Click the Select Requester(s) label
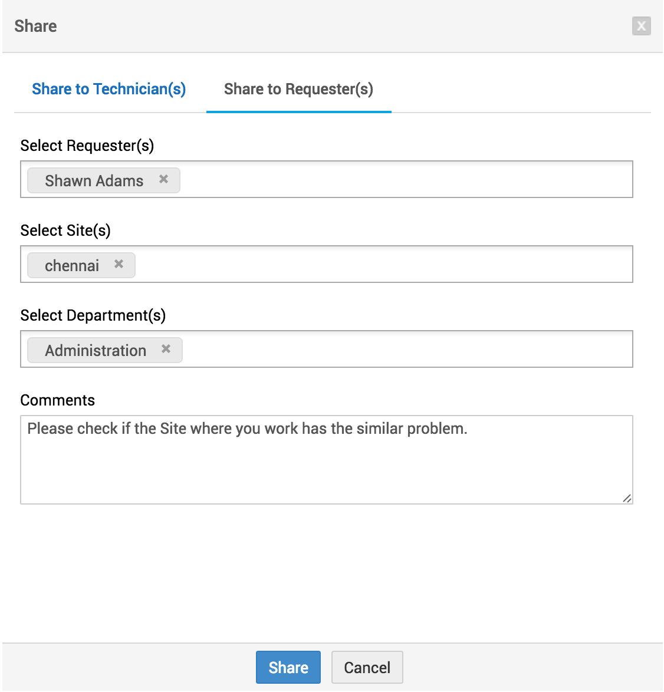Screen dimensions: 664x692 click(x=87, y=146)
